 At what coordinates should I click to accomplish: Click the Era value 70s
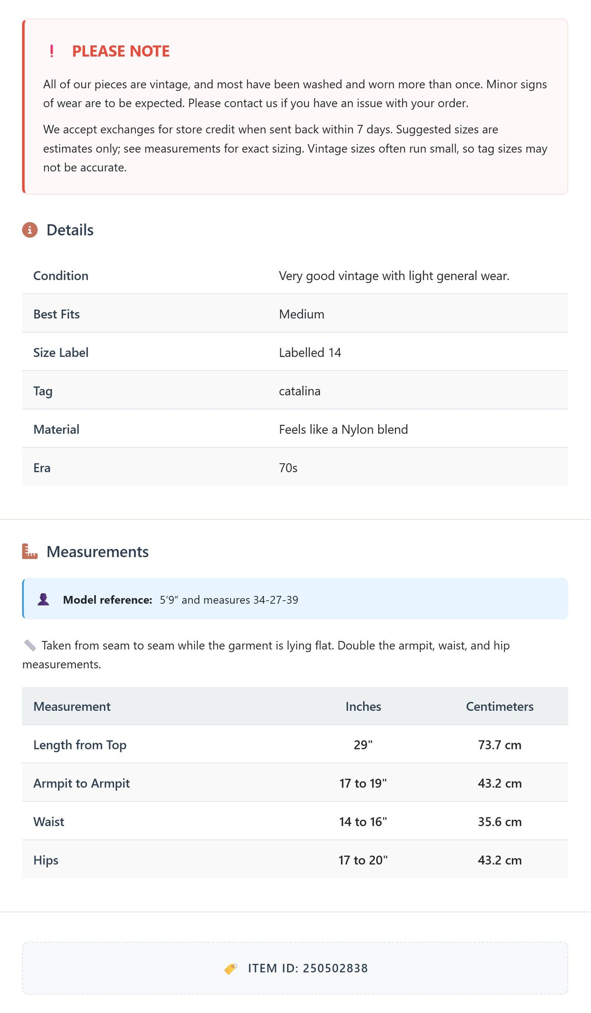pos(288,468)
